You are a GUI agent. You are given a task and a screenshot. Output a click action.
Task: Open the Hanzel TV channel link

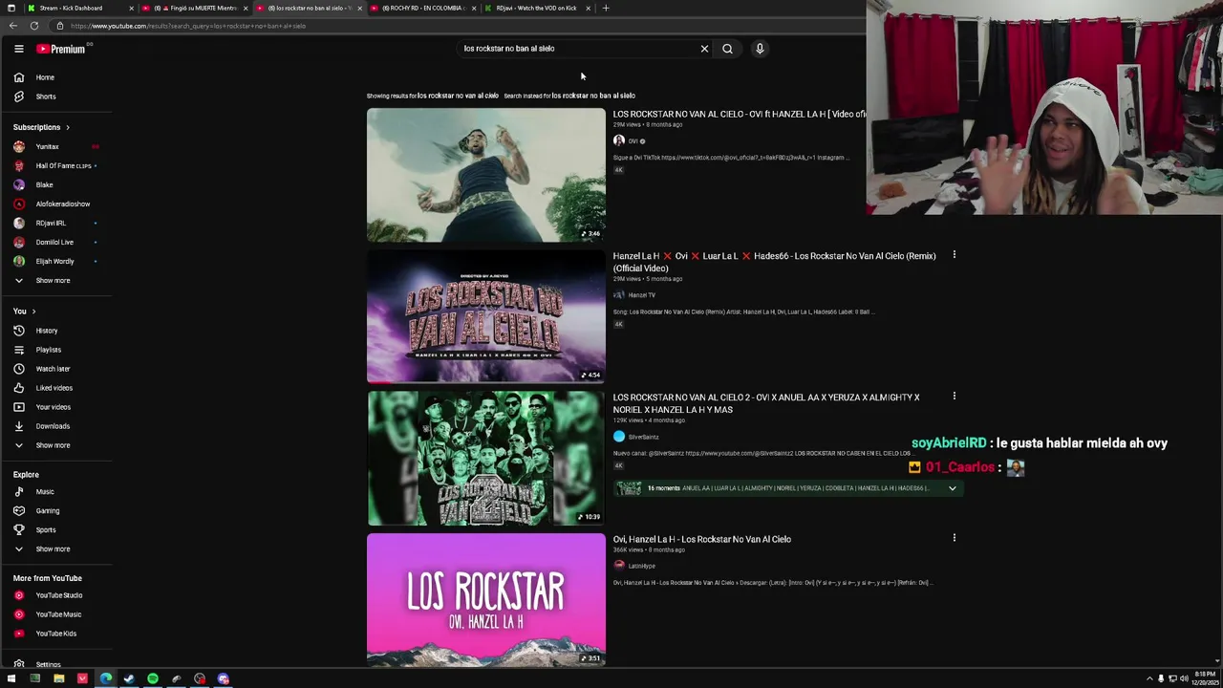pyautogui.click(x=641, y=295)
